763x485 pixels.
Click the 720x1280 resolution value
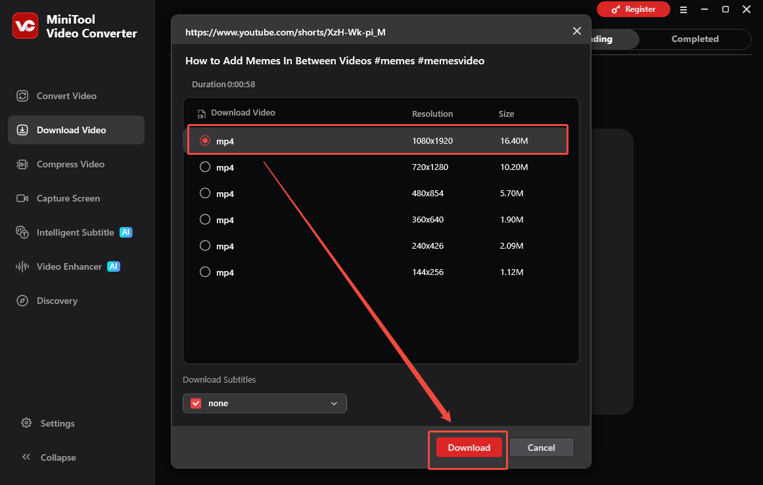click(430, 167)
